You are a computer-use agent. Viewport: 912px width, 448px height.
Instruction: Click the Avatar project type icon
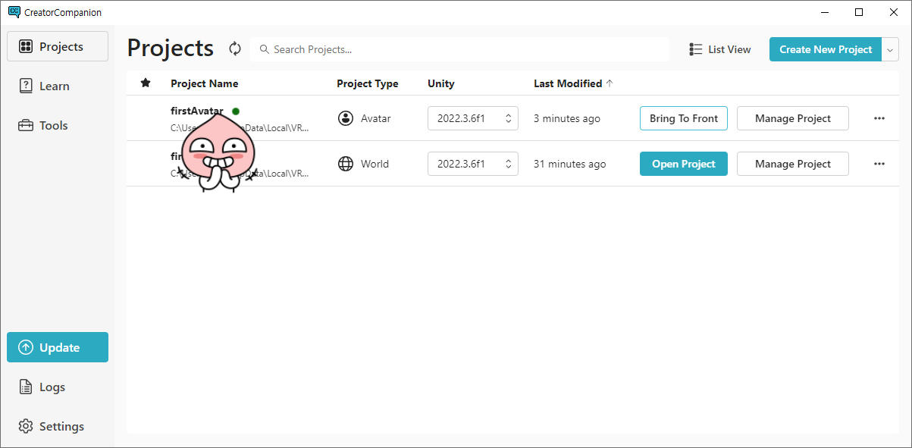(x=346, y=118)
